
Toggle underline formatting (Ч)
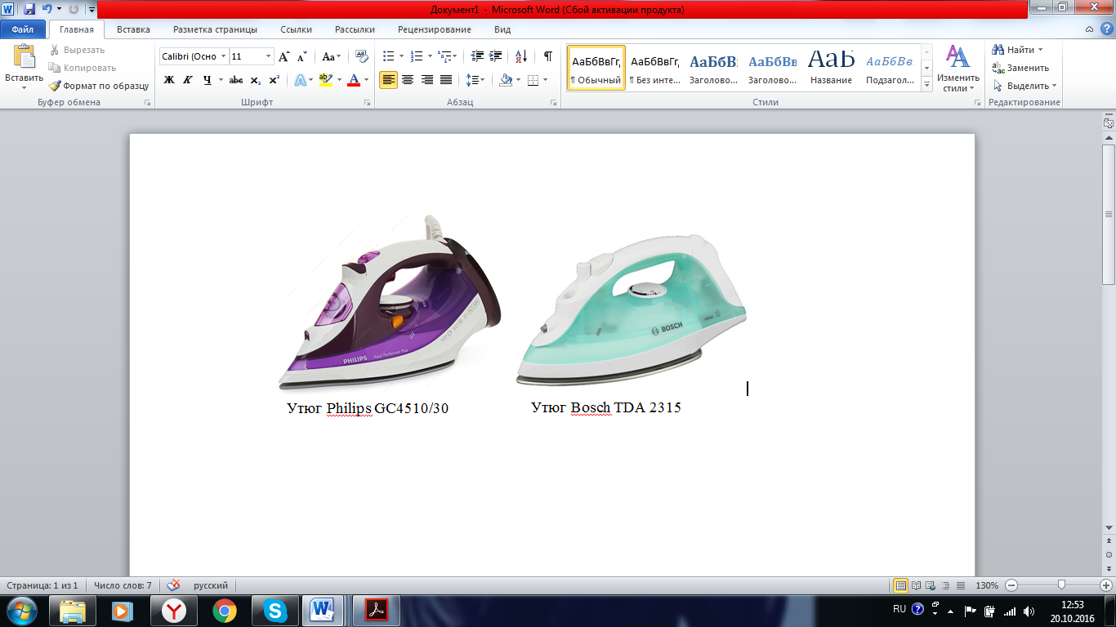pos(208,79)
